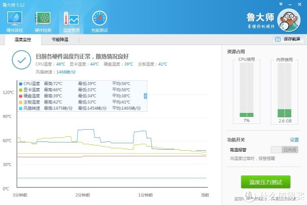Click the 显卡温度 44℃ reading
This screenshot has width=307, height=205.
[x=84, y=64]
